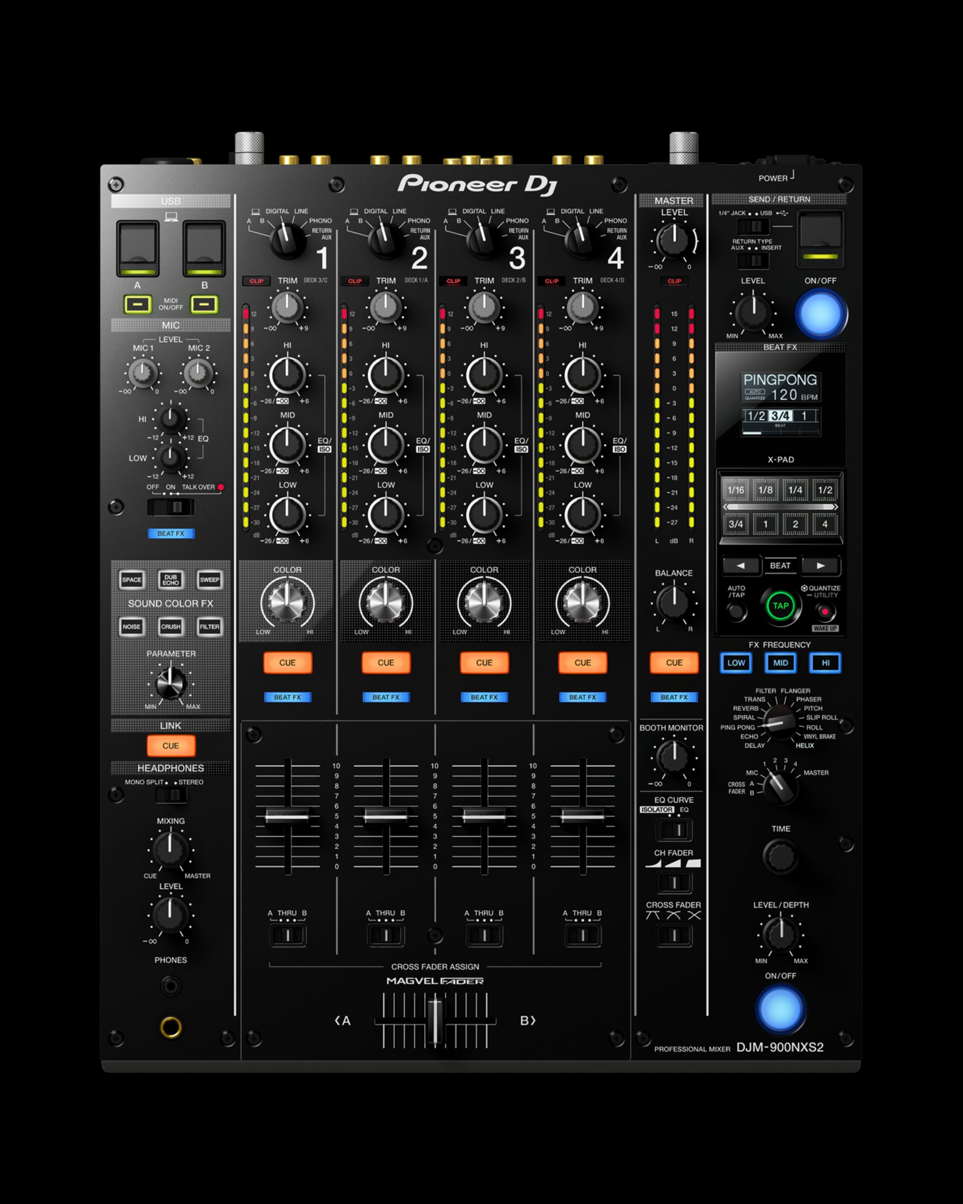963x1204 pixels.
Task: Activate the SWEEP sound color FX
Action: pos(209,580)
